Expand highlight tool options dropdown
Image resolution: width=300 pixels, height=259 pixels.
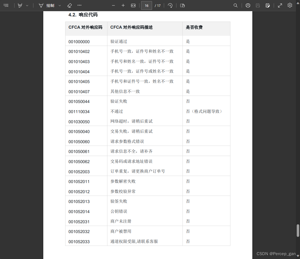tap(27, 6)
